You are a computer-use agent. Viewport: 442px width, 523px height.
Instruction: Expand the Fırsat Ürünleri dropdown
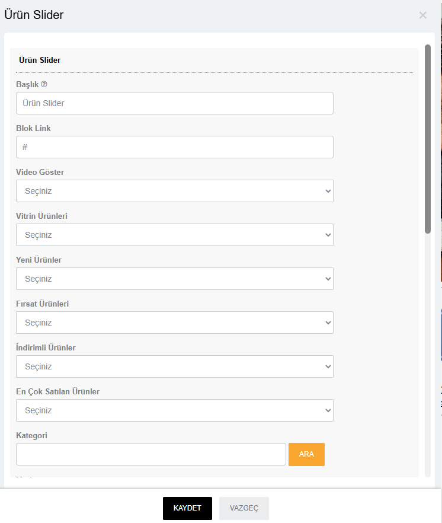[175, 323]
